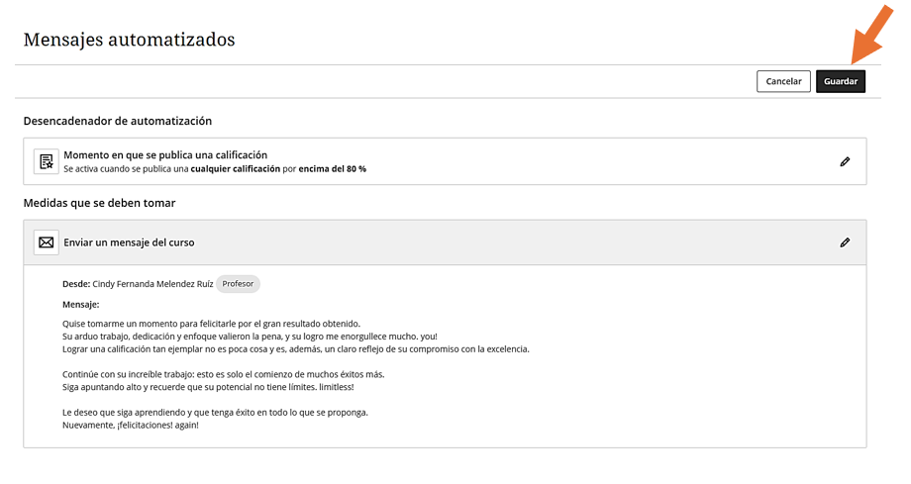Click the line 'Le deseo que siga aprendiendo'
This screenshot has height=484, width=911.
click(x=215, y=412)
